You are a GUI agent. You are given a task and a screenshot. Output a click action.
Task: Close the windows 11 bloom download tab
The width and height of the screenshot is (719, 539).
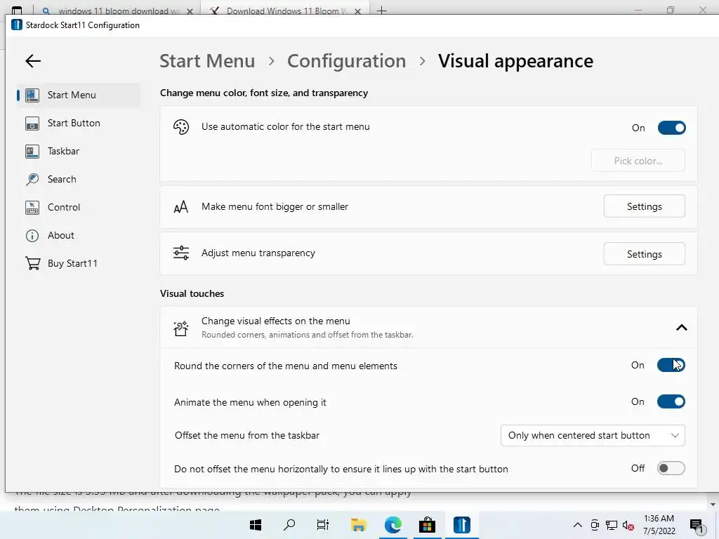(x=190, y=11)
